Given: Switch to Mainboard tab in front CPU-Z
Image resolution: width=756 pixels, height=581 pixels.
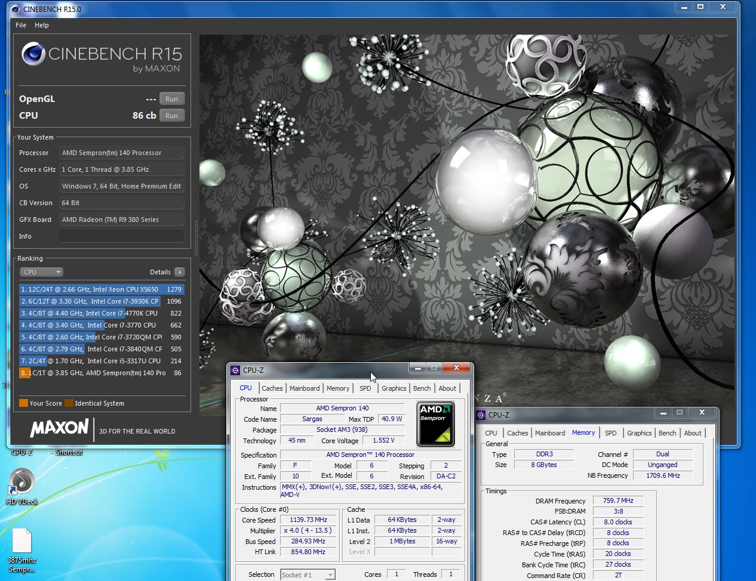Looking at the screenshot, I should 305,388.
